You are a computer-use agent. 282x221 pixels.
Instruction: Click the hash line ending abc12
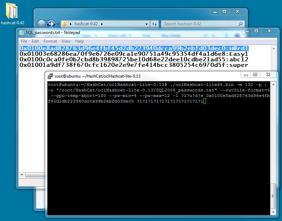tap(134, 60)
